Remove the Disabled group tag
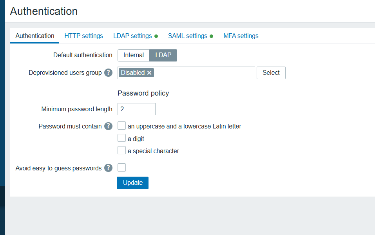375x235 pixels. click(149, 73)
